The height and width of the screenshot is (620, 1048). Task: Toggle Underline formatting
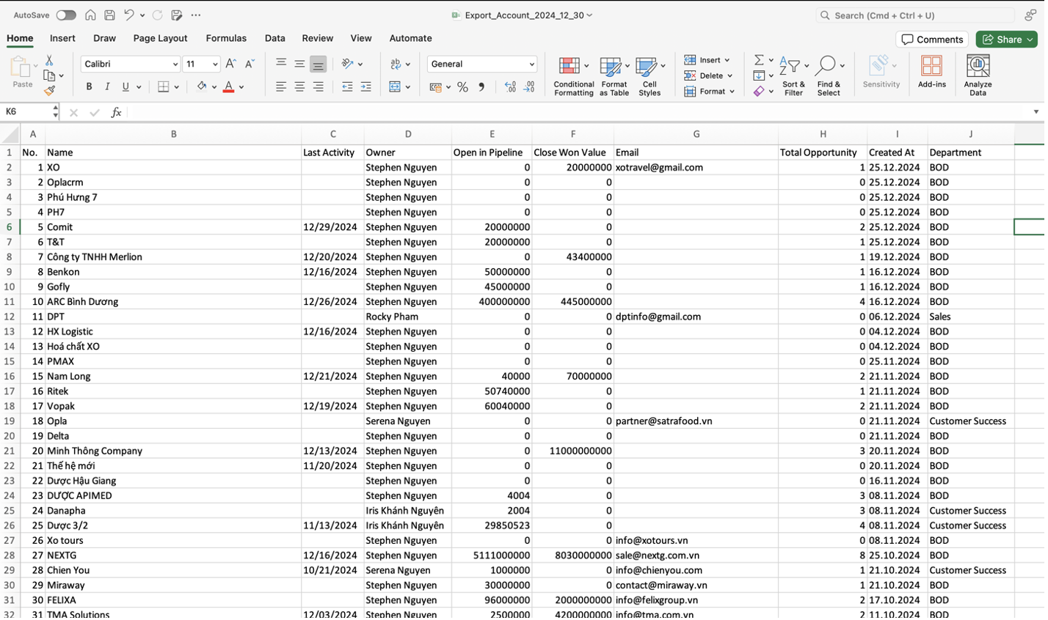tap(126, 87)
